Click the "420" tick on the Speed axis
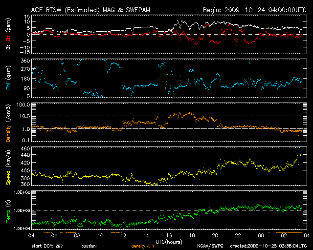This screenshot has height=250, width=313. [x=26, y=163]
